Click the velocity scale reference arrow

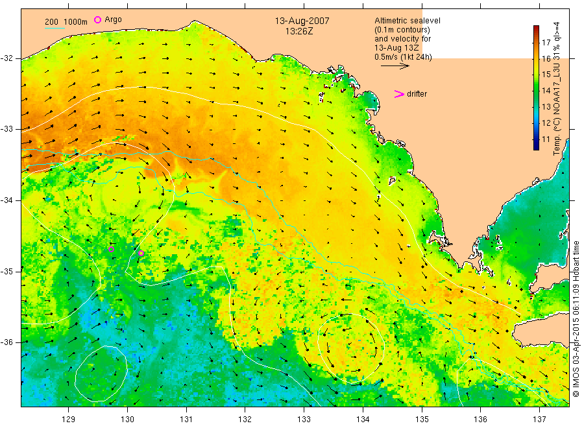pyautogui.click(x=395, y=66)
